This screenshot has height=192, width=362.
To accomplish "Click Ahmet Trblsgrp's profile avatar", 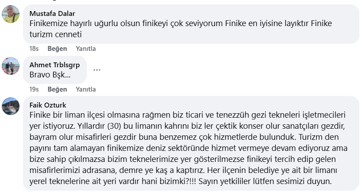I will tap(11, 66).
